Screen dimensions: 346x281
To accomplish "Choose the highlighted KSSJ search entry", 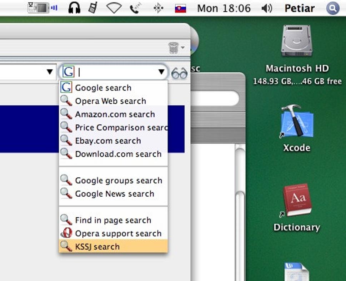I will click(113, 246).
